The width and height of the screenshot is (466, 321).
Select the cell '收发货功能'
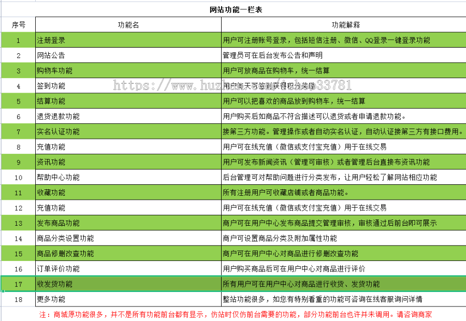point(128,284)
